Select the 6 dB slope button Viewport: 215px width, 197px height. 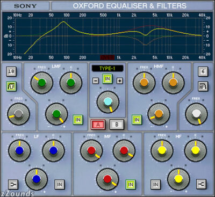pyautogui.click(x=203, y=71)
